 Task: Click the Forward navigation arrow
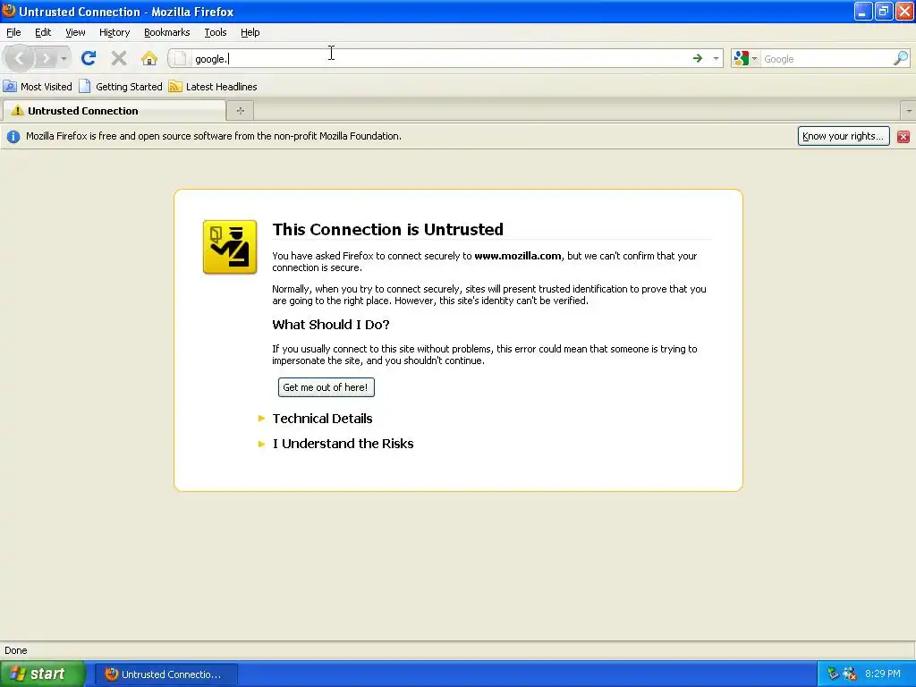(x=45, y=58)
